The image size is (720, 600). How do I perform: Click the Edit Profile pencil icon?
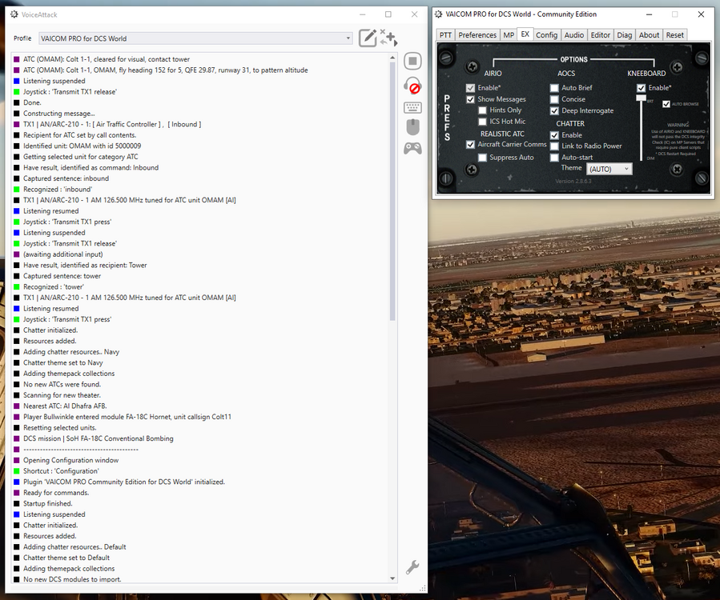click(368, 38)
